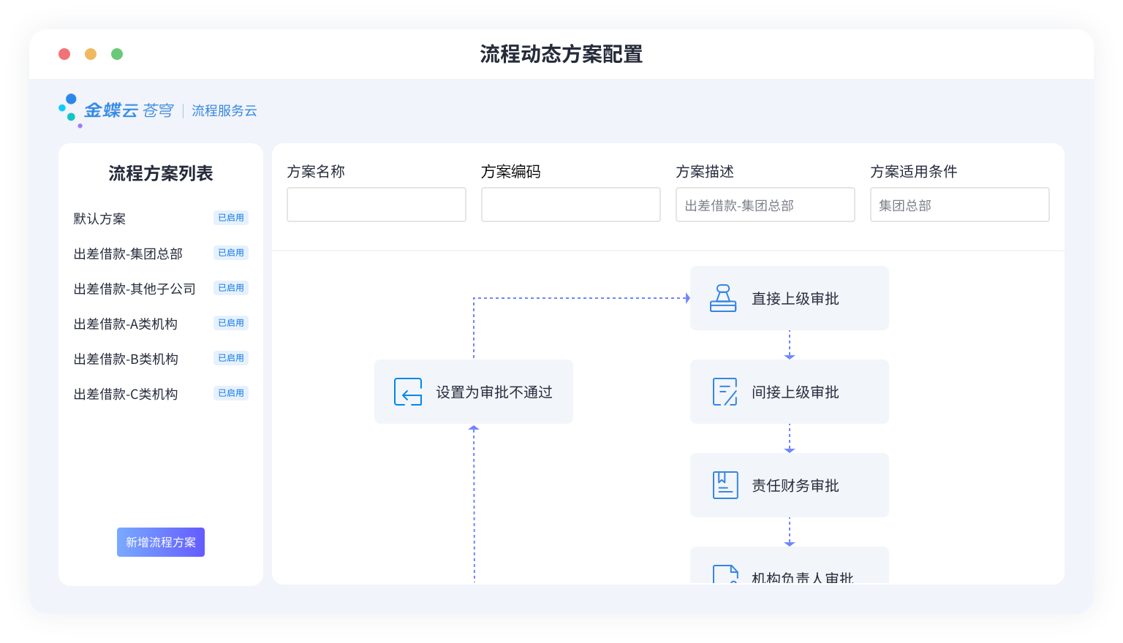Click the return arrow icon for 设置为审批不通过
The height and width of the screenshot is (643, 1123).
click(408, 392)
